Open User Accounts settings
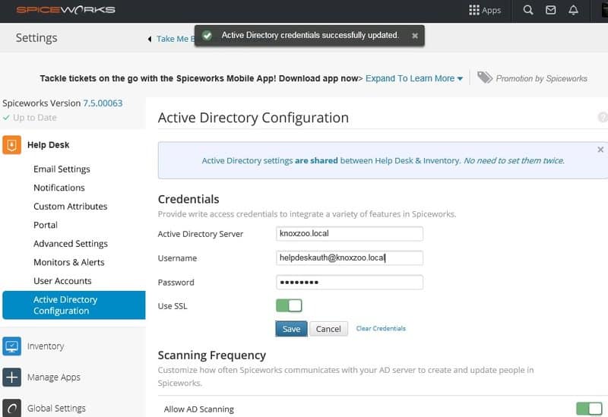Image resolution: width=608 pixels, height=417 pixels. point(62,280)
